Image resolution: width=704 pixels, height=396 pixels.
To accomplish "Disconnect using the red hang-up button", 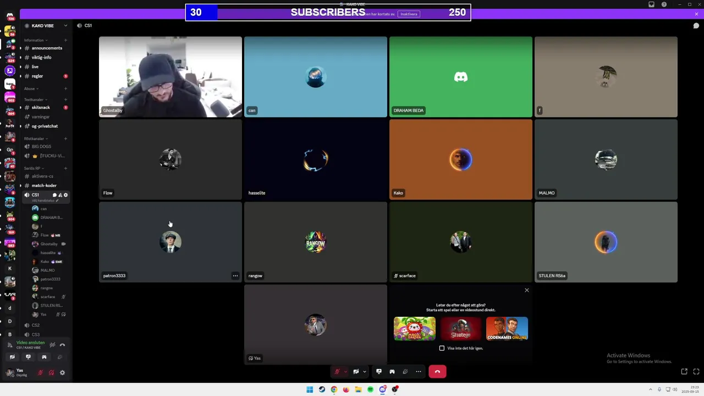I will click(437, 372).
